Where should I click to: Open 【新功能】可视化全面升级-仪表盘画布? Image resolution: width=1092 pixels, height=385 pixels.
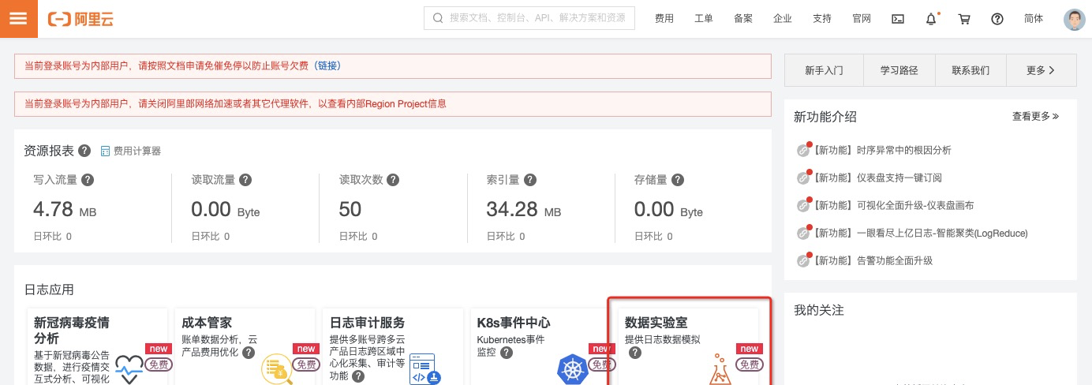pyautogui.click(x=893, y=205)
